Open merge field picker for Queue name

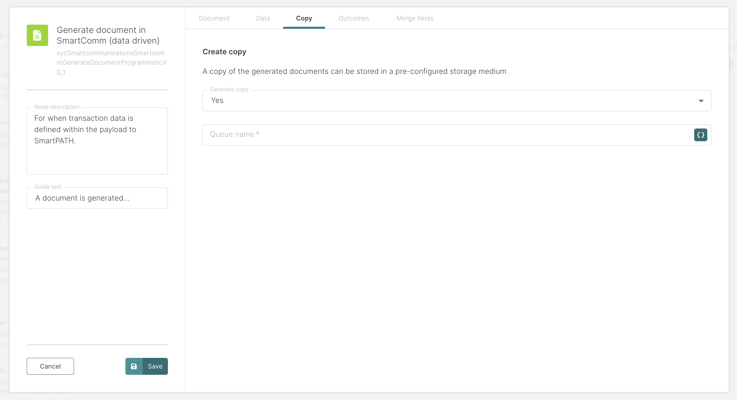click(700, 135)
